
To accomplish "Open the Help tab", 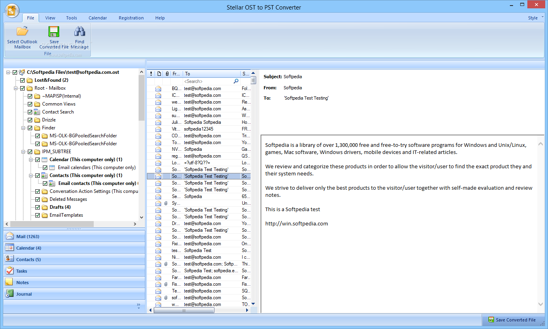I will (x=160, y=18).
